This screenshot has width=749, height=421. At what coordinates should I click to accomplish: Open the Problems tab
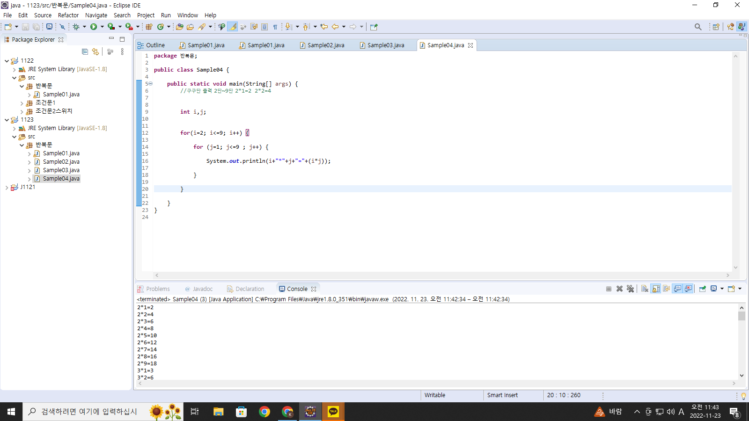(x=154, y=289)
